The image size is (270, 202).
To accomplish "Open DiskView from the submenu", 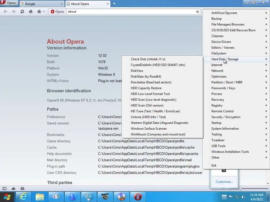I will click(162, 71).
